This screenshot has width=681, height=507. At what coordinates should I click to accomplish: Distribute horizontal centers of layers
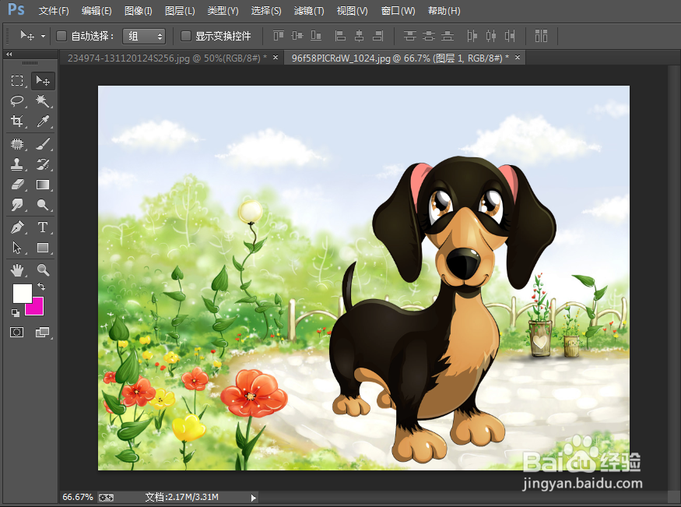[491, 36]
